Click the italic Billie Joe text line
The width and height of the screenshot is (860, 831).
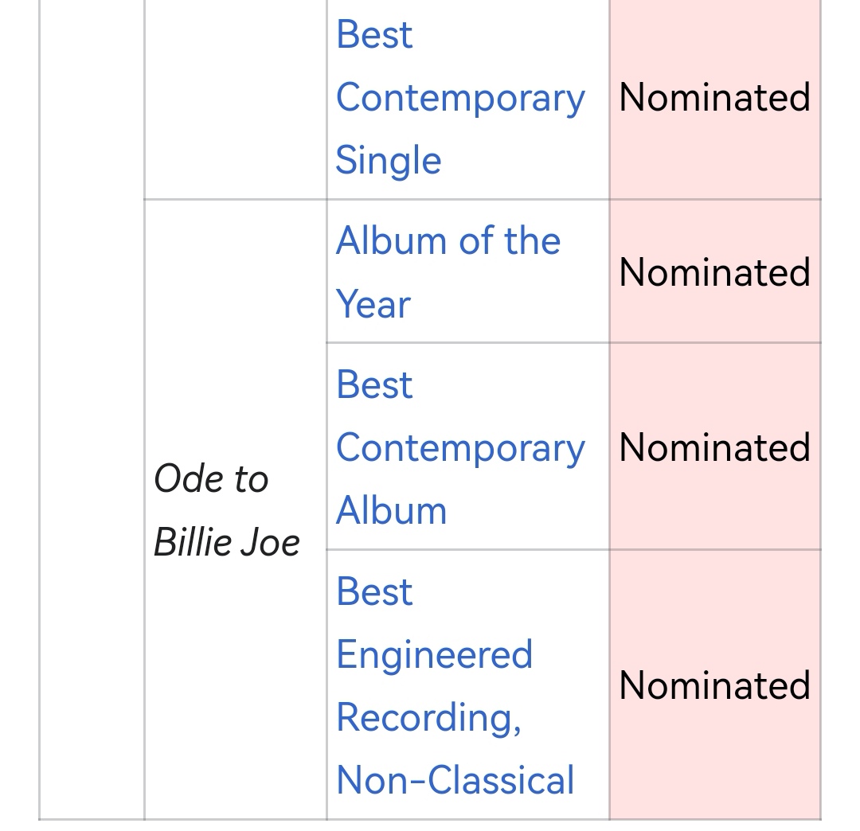[226, 542]
